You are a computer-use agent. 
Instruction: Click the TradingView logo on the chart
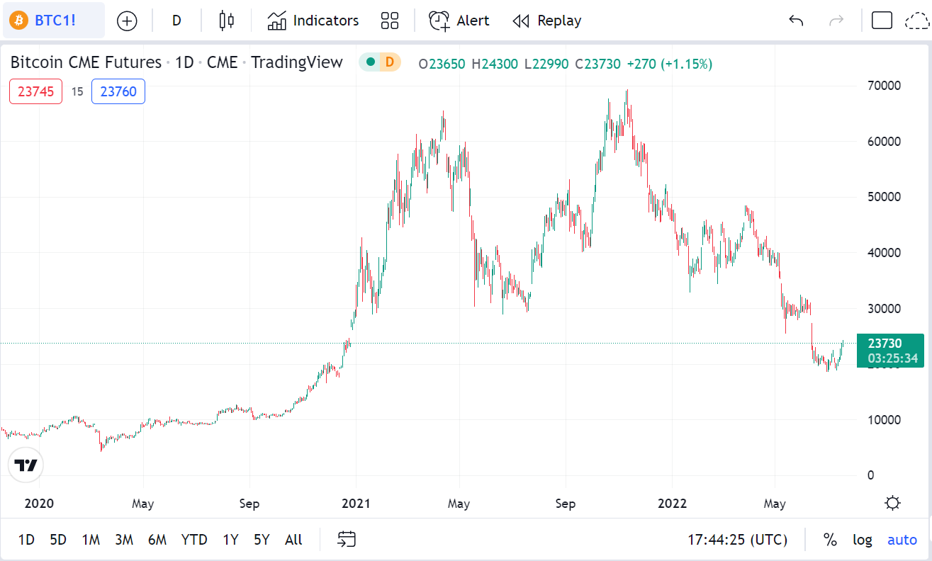click(26, 465)
